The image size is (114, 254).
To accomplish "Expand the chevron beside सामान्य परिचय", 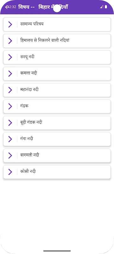I will click(x=10, y=24).
